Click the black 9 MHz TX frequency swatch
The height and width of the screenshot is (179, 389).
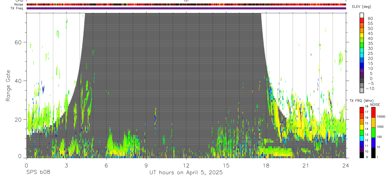pyautogui.click(x=362, y=155)
